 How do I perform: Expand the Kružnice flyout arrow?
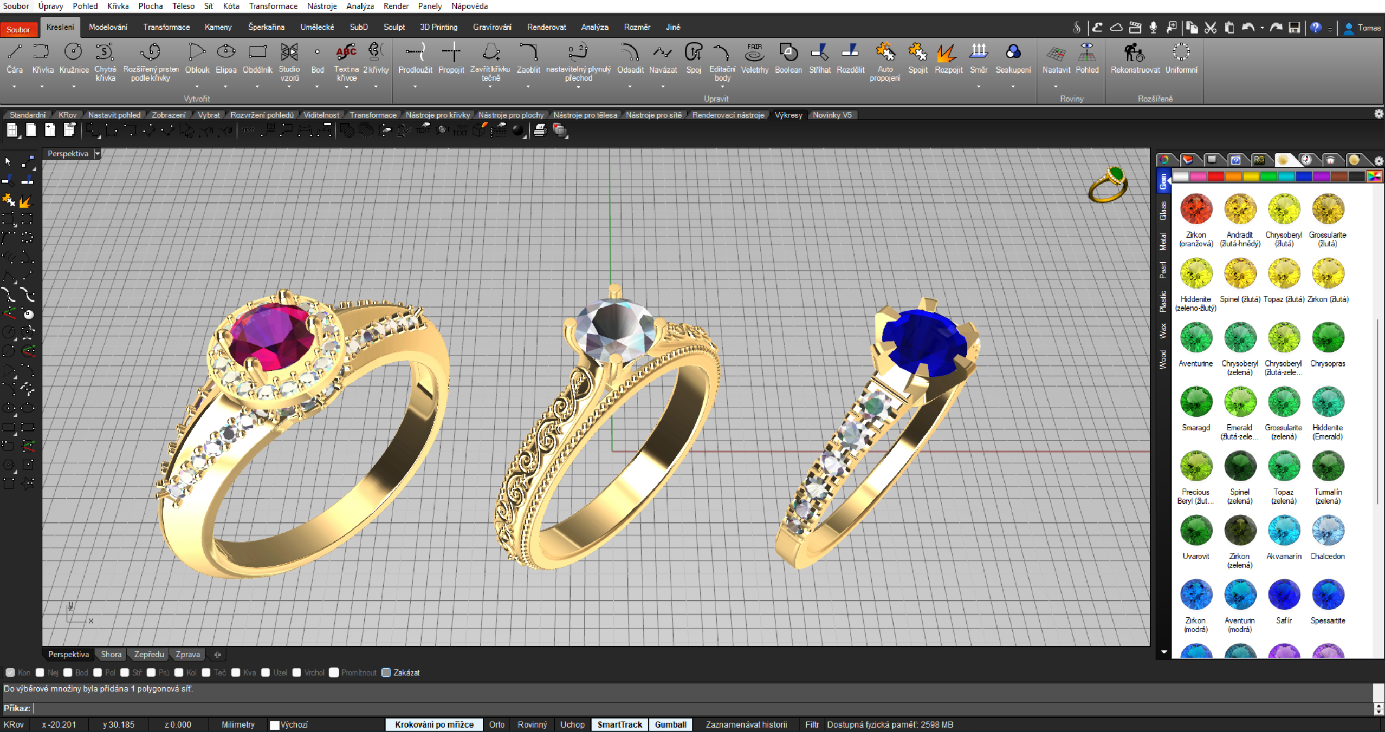pos(74,87)
